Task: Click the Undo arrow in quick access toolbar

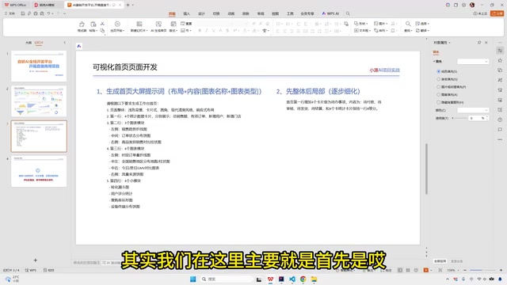Action: coord(48,13)
